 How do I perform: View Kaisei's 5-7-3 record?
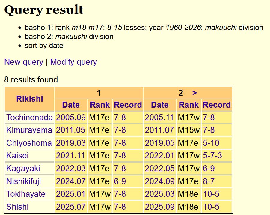[212, 156]
